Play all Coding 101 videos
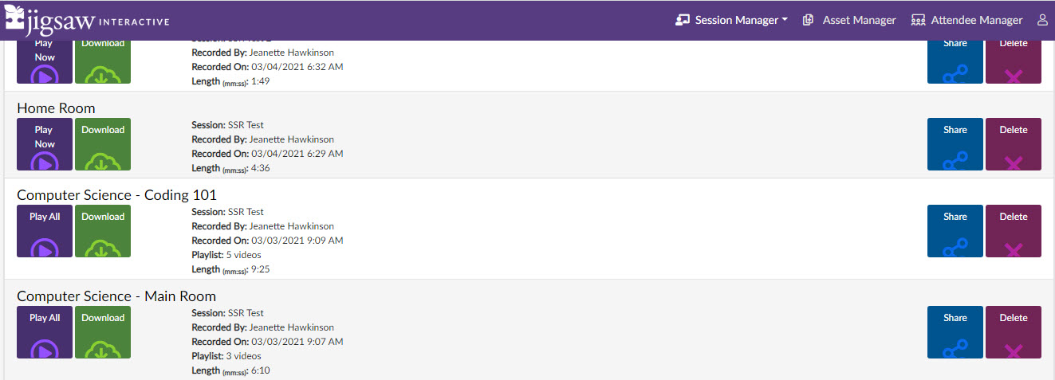 click(45, 231)
